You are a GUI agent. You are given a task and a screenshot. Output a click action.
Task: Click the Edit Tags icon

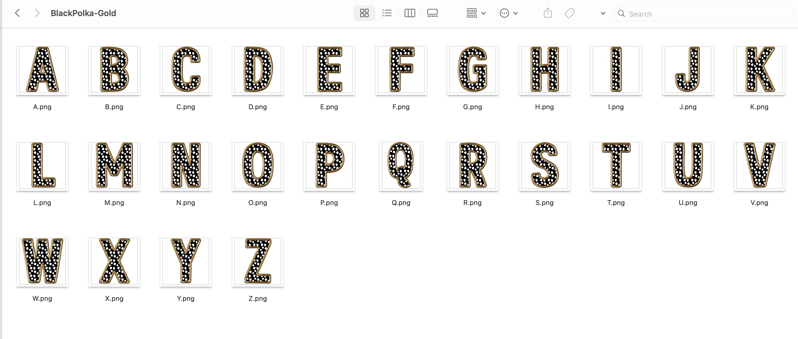click(569, 13)
